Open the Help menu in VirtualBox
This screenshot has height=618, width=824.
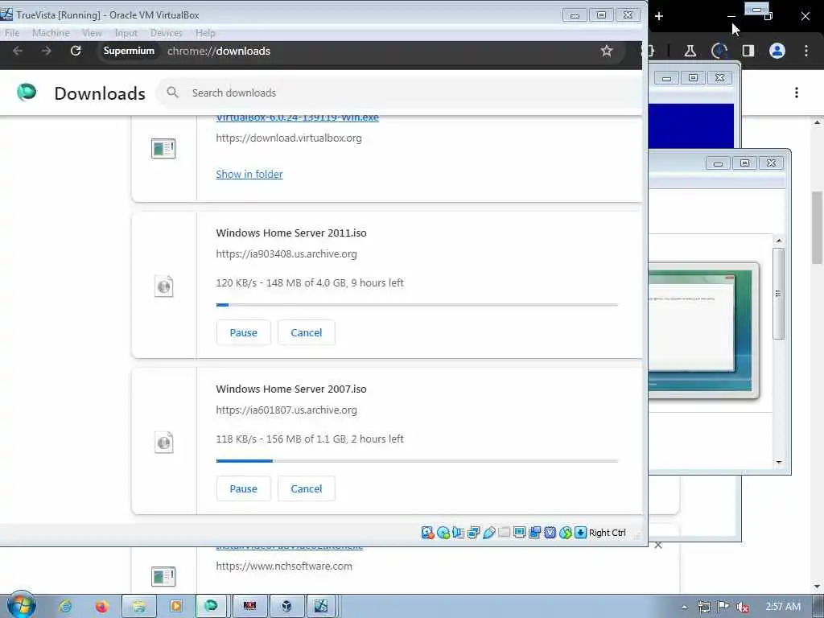(205, 32)
